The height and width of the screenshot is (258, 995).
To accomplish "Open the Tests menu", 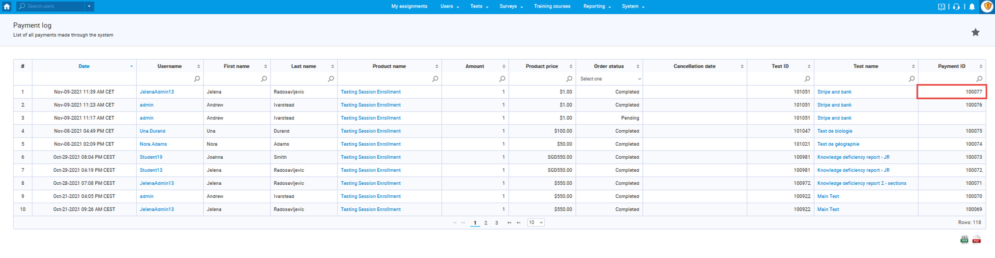I will click(x=479, y=6).
